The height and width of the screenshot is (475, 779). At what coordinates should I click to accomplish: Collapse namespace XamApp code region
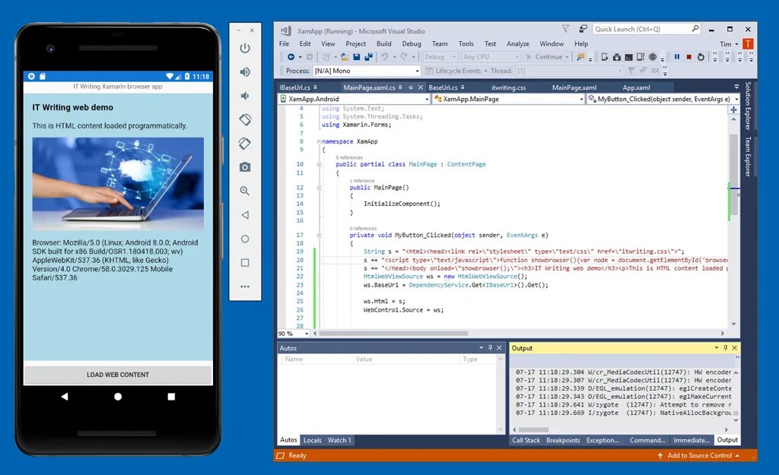tap(319, 142)
